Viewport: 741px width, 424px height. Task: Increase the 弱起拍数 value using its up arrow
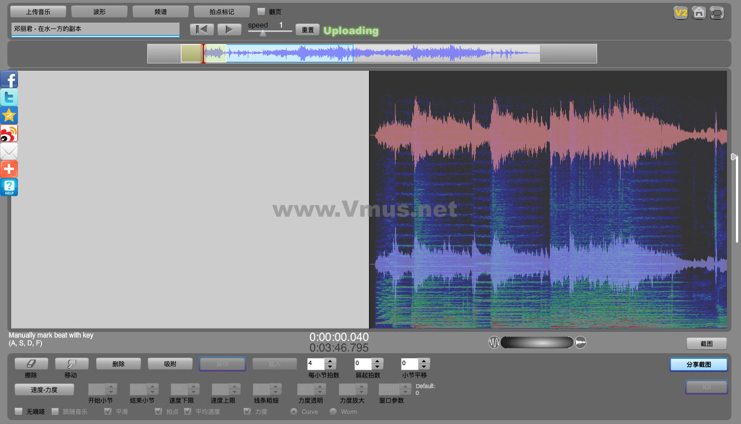pyautogui.click(x=378, y=361)
